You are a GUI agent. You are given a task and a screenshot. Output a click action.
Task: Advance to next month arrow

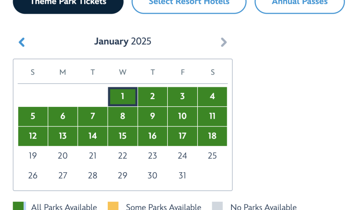[223, 42]
